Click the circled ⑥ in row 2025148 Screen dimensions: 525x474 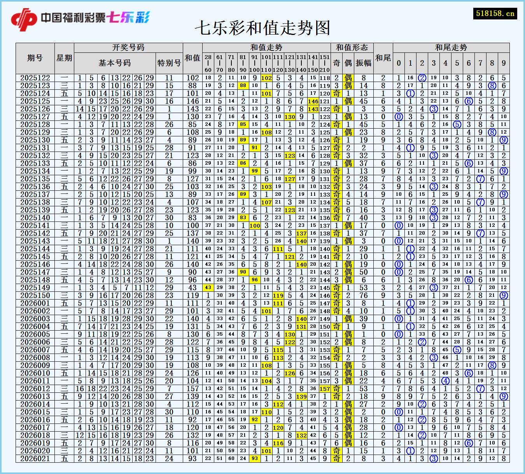469,280
